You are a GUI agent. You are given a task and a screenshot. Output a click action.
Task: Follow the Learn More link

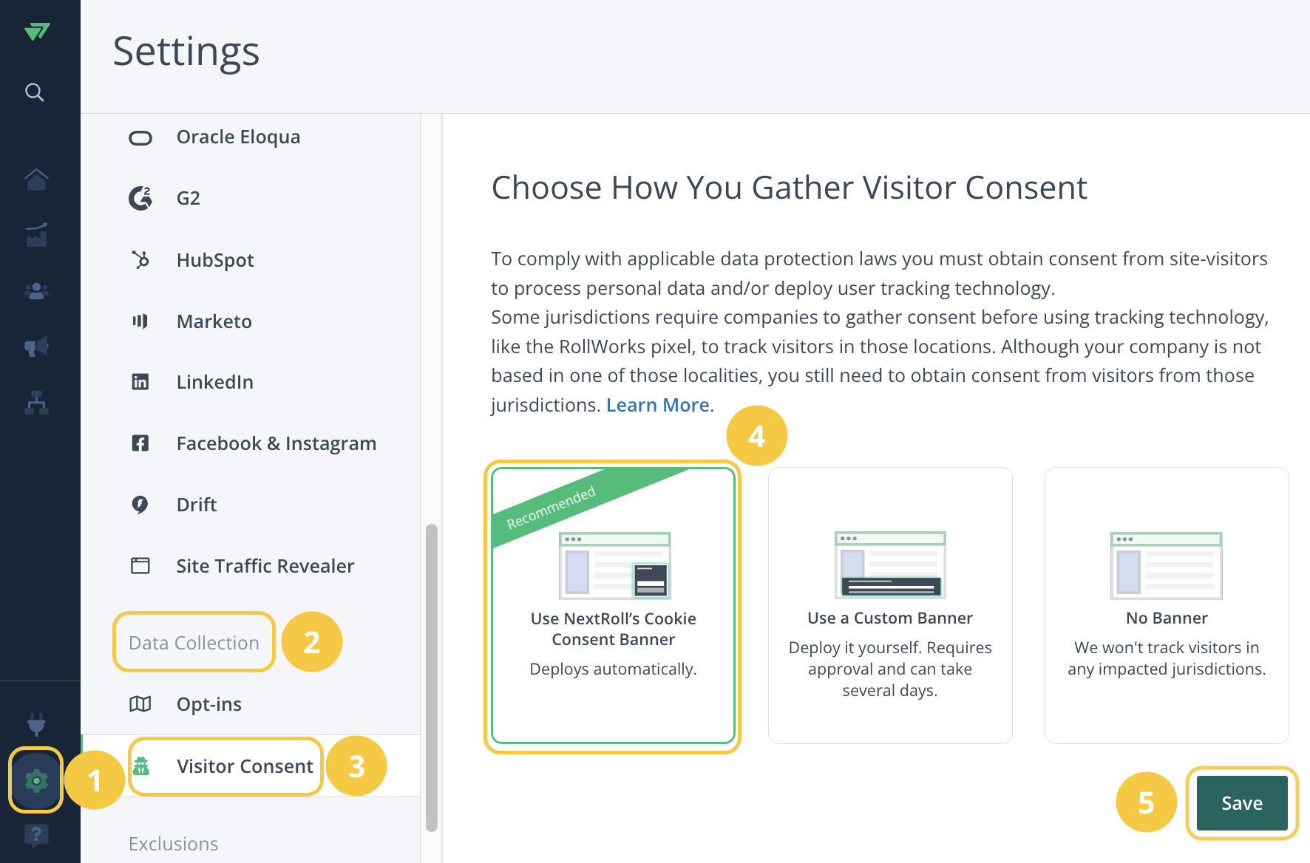point(658,405)
